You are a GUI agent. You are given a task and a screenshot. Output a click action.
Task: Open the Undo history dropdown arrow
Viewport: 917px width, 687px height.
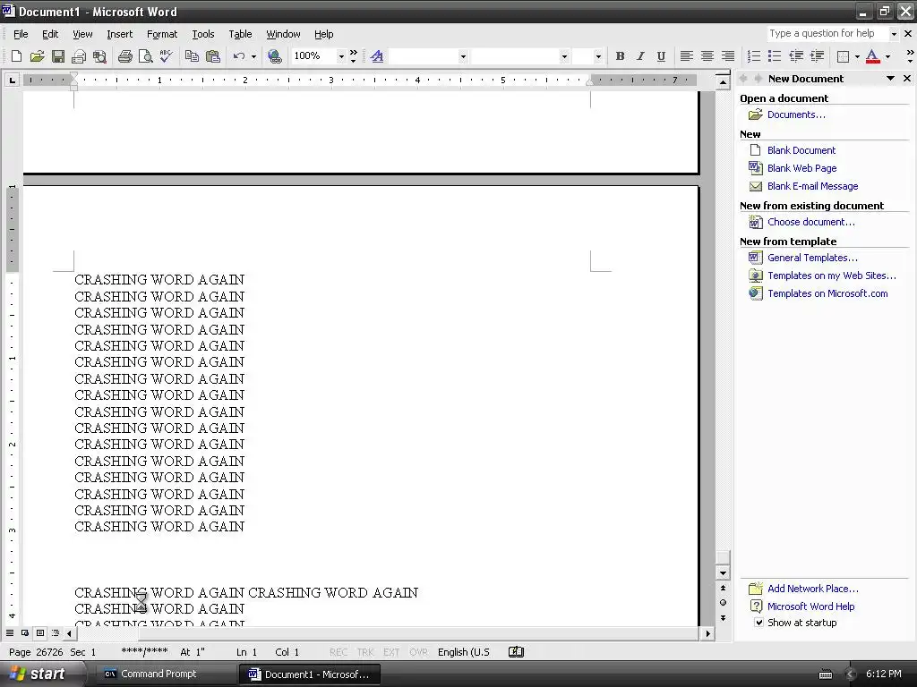click(x=253, y=56)
